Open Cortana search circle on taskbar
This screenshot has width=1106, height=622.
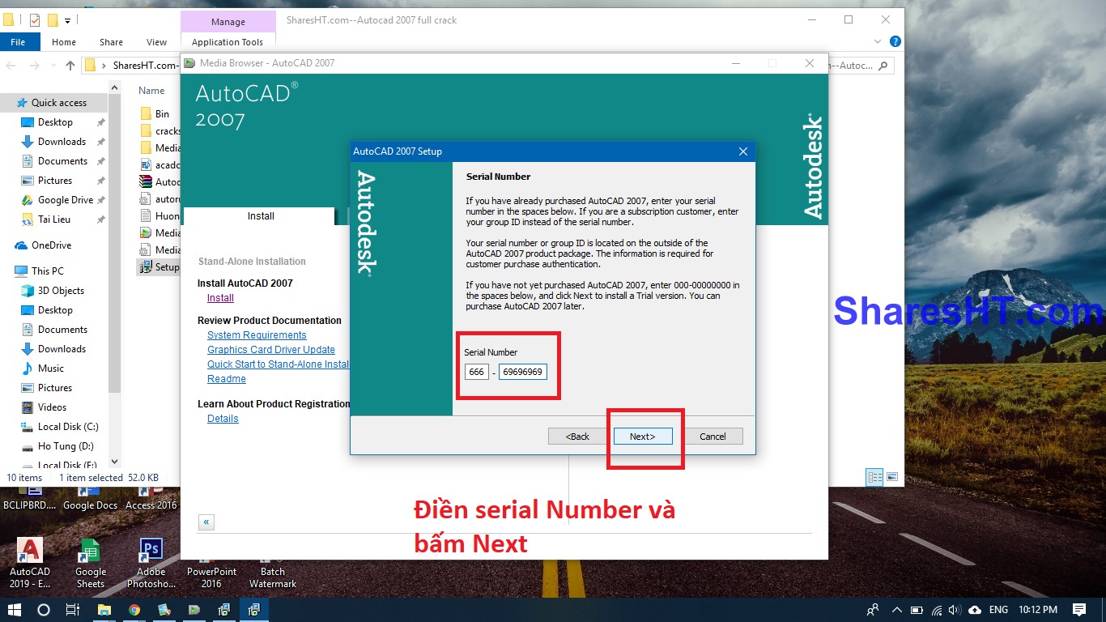[44, 610]
